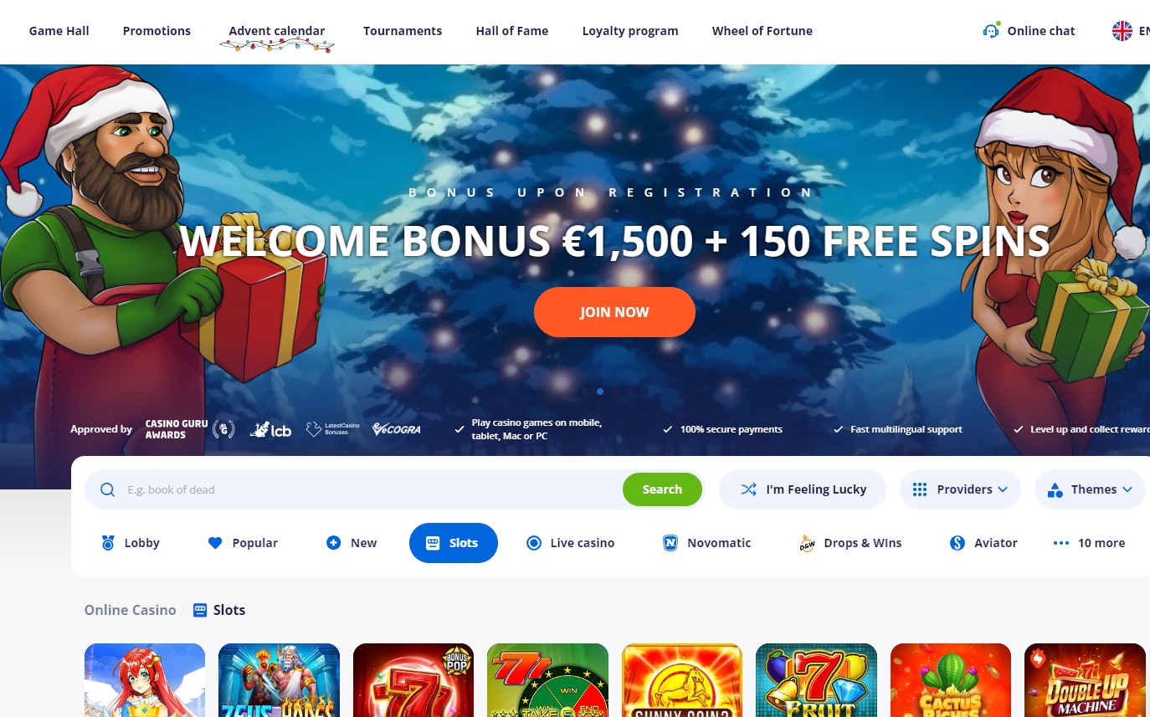Click the green Search button
1150x717 pixels.
point(662,489)
